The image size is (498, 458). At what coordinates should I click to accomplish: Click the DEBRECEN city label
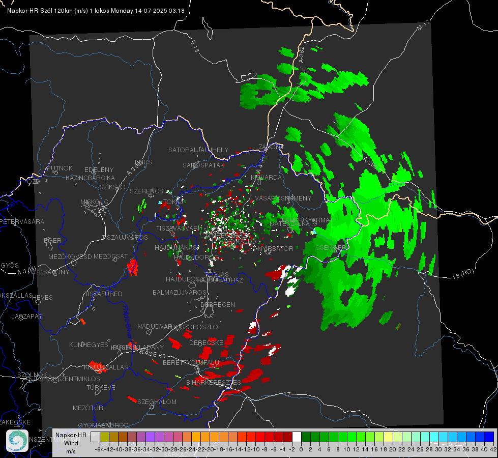click(218, 304)
